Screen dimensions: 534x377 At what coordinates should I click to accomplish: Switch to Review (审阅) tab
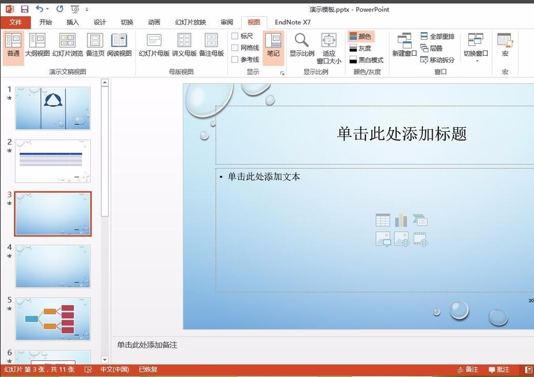click(227, 22)
